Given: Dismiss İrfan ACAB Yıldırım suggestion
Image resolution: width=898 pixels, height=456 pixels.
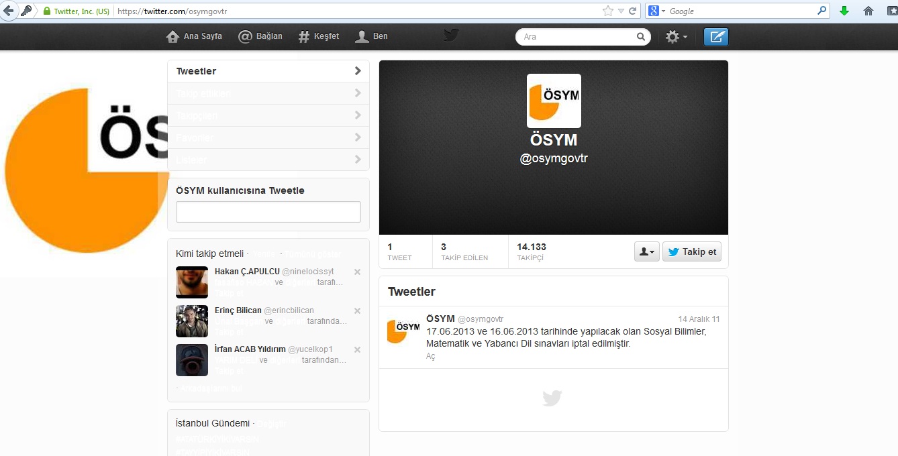Looking at the screenshot, I should click(357, 349).
